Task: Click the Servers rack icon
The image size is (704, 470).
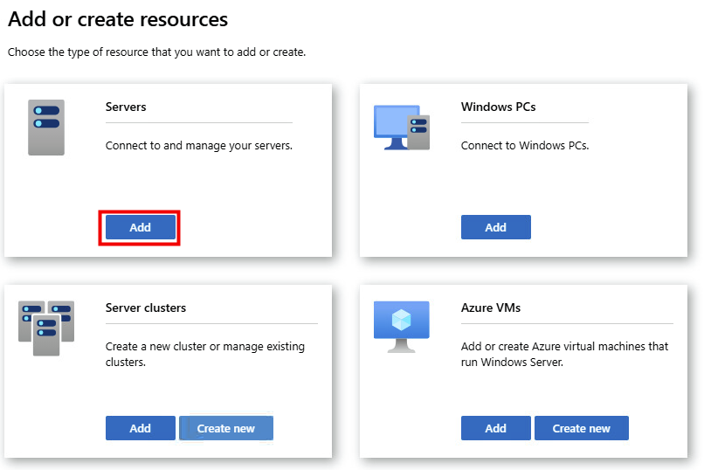Action: (x=46, y=128)
